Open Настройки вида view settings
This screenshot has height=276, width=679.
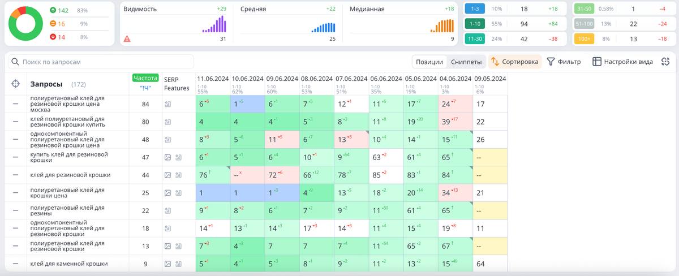[622, 62]
